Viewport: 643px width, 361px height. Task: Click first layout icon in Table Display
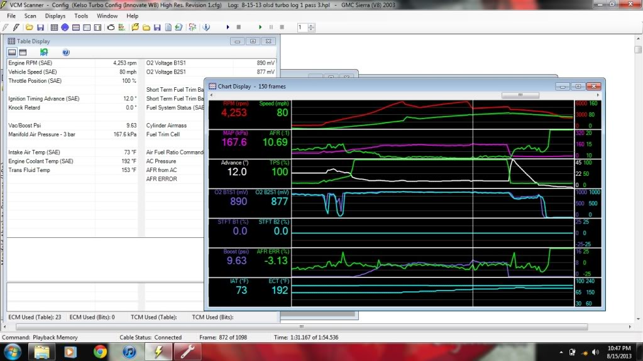[12, 53]
